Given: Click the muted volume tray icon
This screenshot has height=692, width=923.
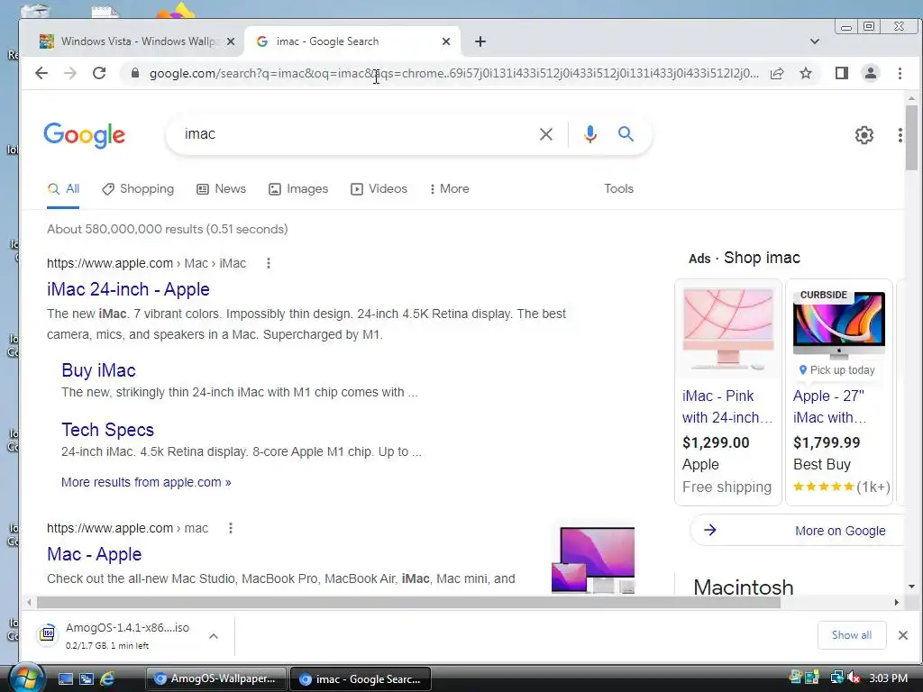Looking at the screenshot, I should pos(854,678).
